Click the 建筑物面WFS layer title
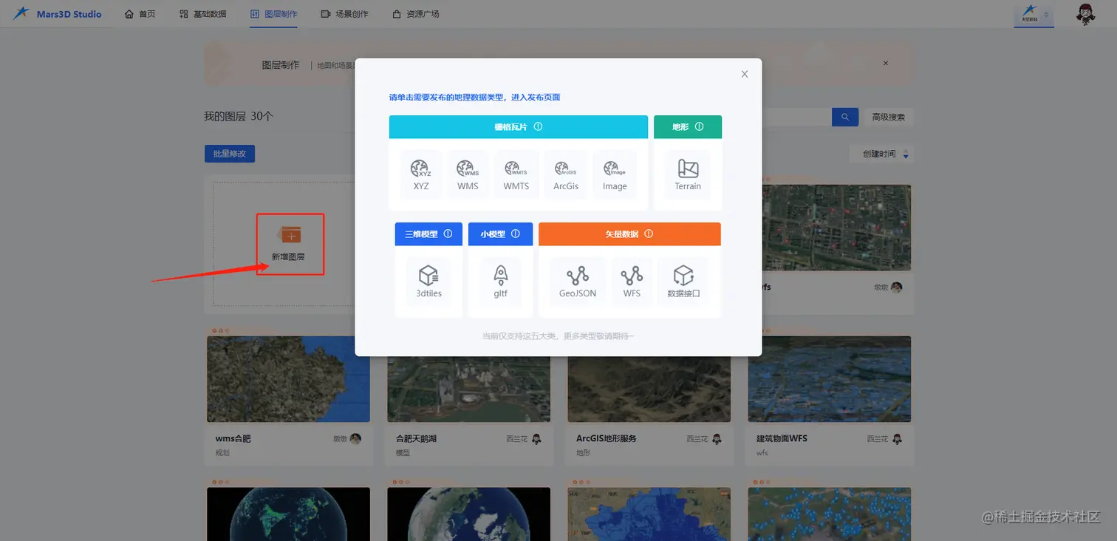Screen dimensions: 1117x541 [782, 438]
